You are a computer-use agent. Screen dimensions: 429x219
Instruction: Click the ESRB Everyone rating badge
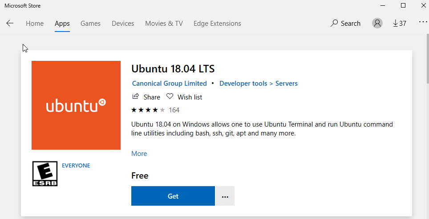click(x=45, y=174)
